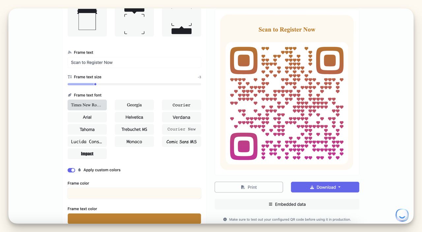Viewport: 422px width, 232px height.
Task: Click the printer icon in Print button
Action: pyautogui.click(x=243, y=187)
